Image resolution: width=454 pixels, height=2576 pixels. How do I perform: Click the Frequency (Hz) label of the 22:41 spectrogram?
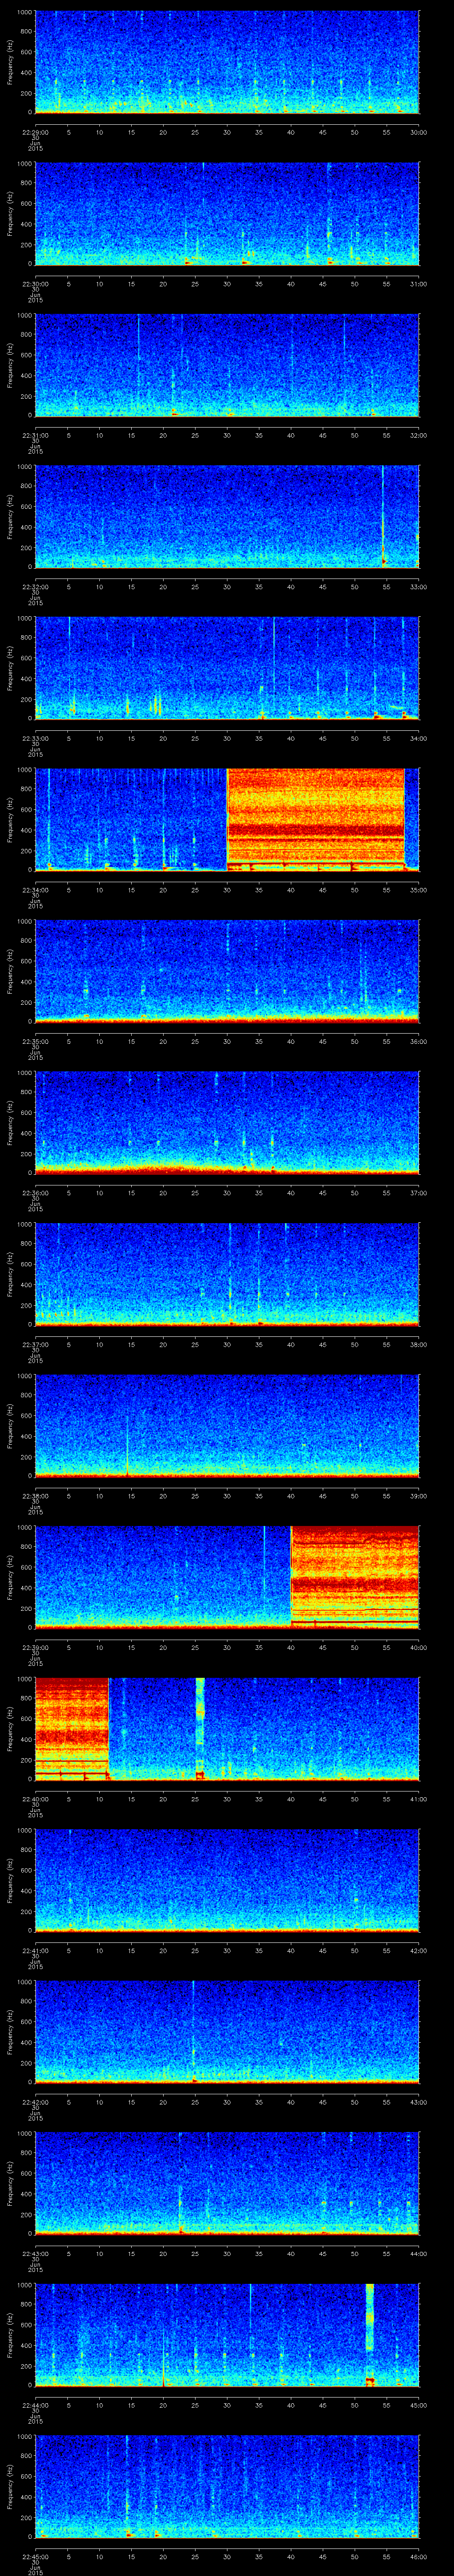point(10,1879)
